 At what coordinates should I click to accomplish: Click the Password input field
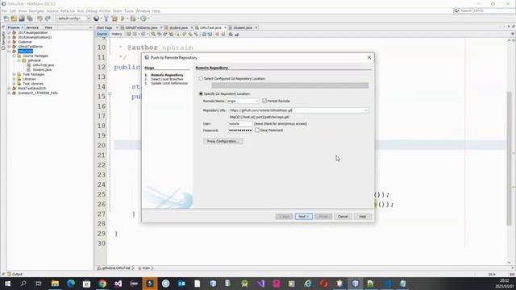[240, 130]
